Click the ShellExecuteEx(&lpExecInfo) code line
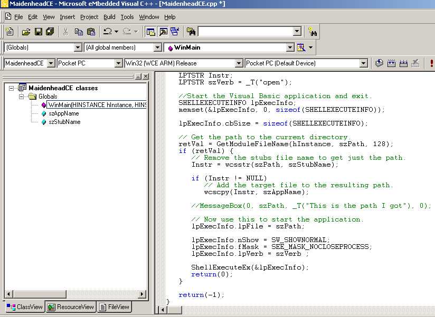The image size is (435, 317). click(x=250, y=267)
